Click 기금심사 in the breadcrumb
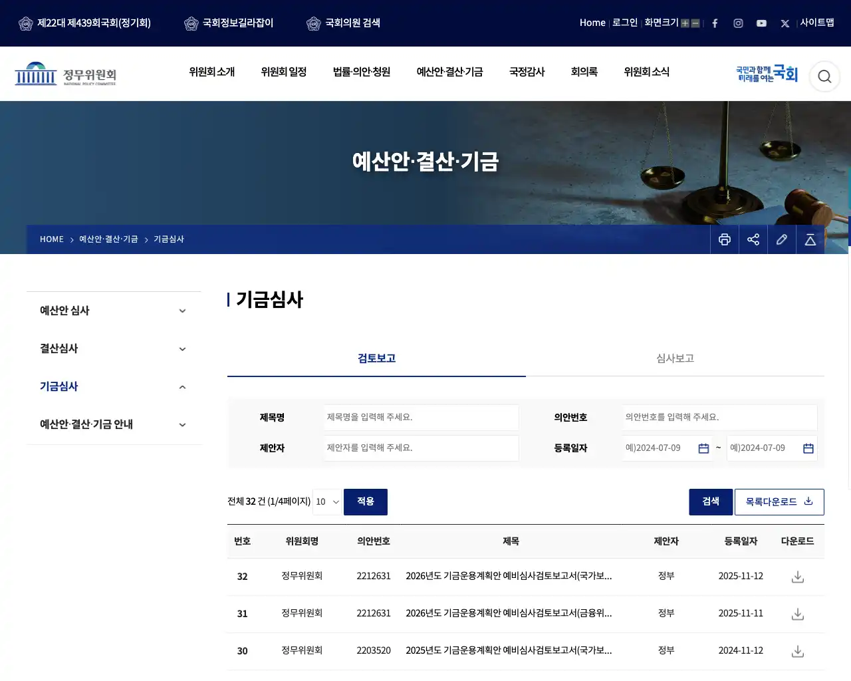Image resolution: width=851 pixels, height=681 pixels. [169, 239]
